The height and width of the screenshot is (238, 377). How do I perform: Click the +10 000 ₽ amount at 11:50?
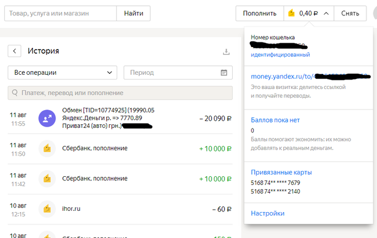[x=216, y=149]
